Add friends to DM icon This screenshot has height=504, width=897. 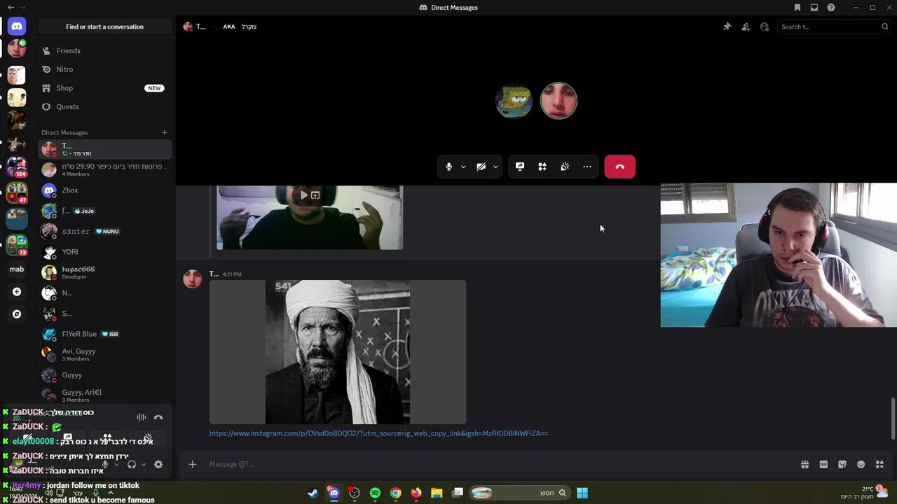coord(746,27)
